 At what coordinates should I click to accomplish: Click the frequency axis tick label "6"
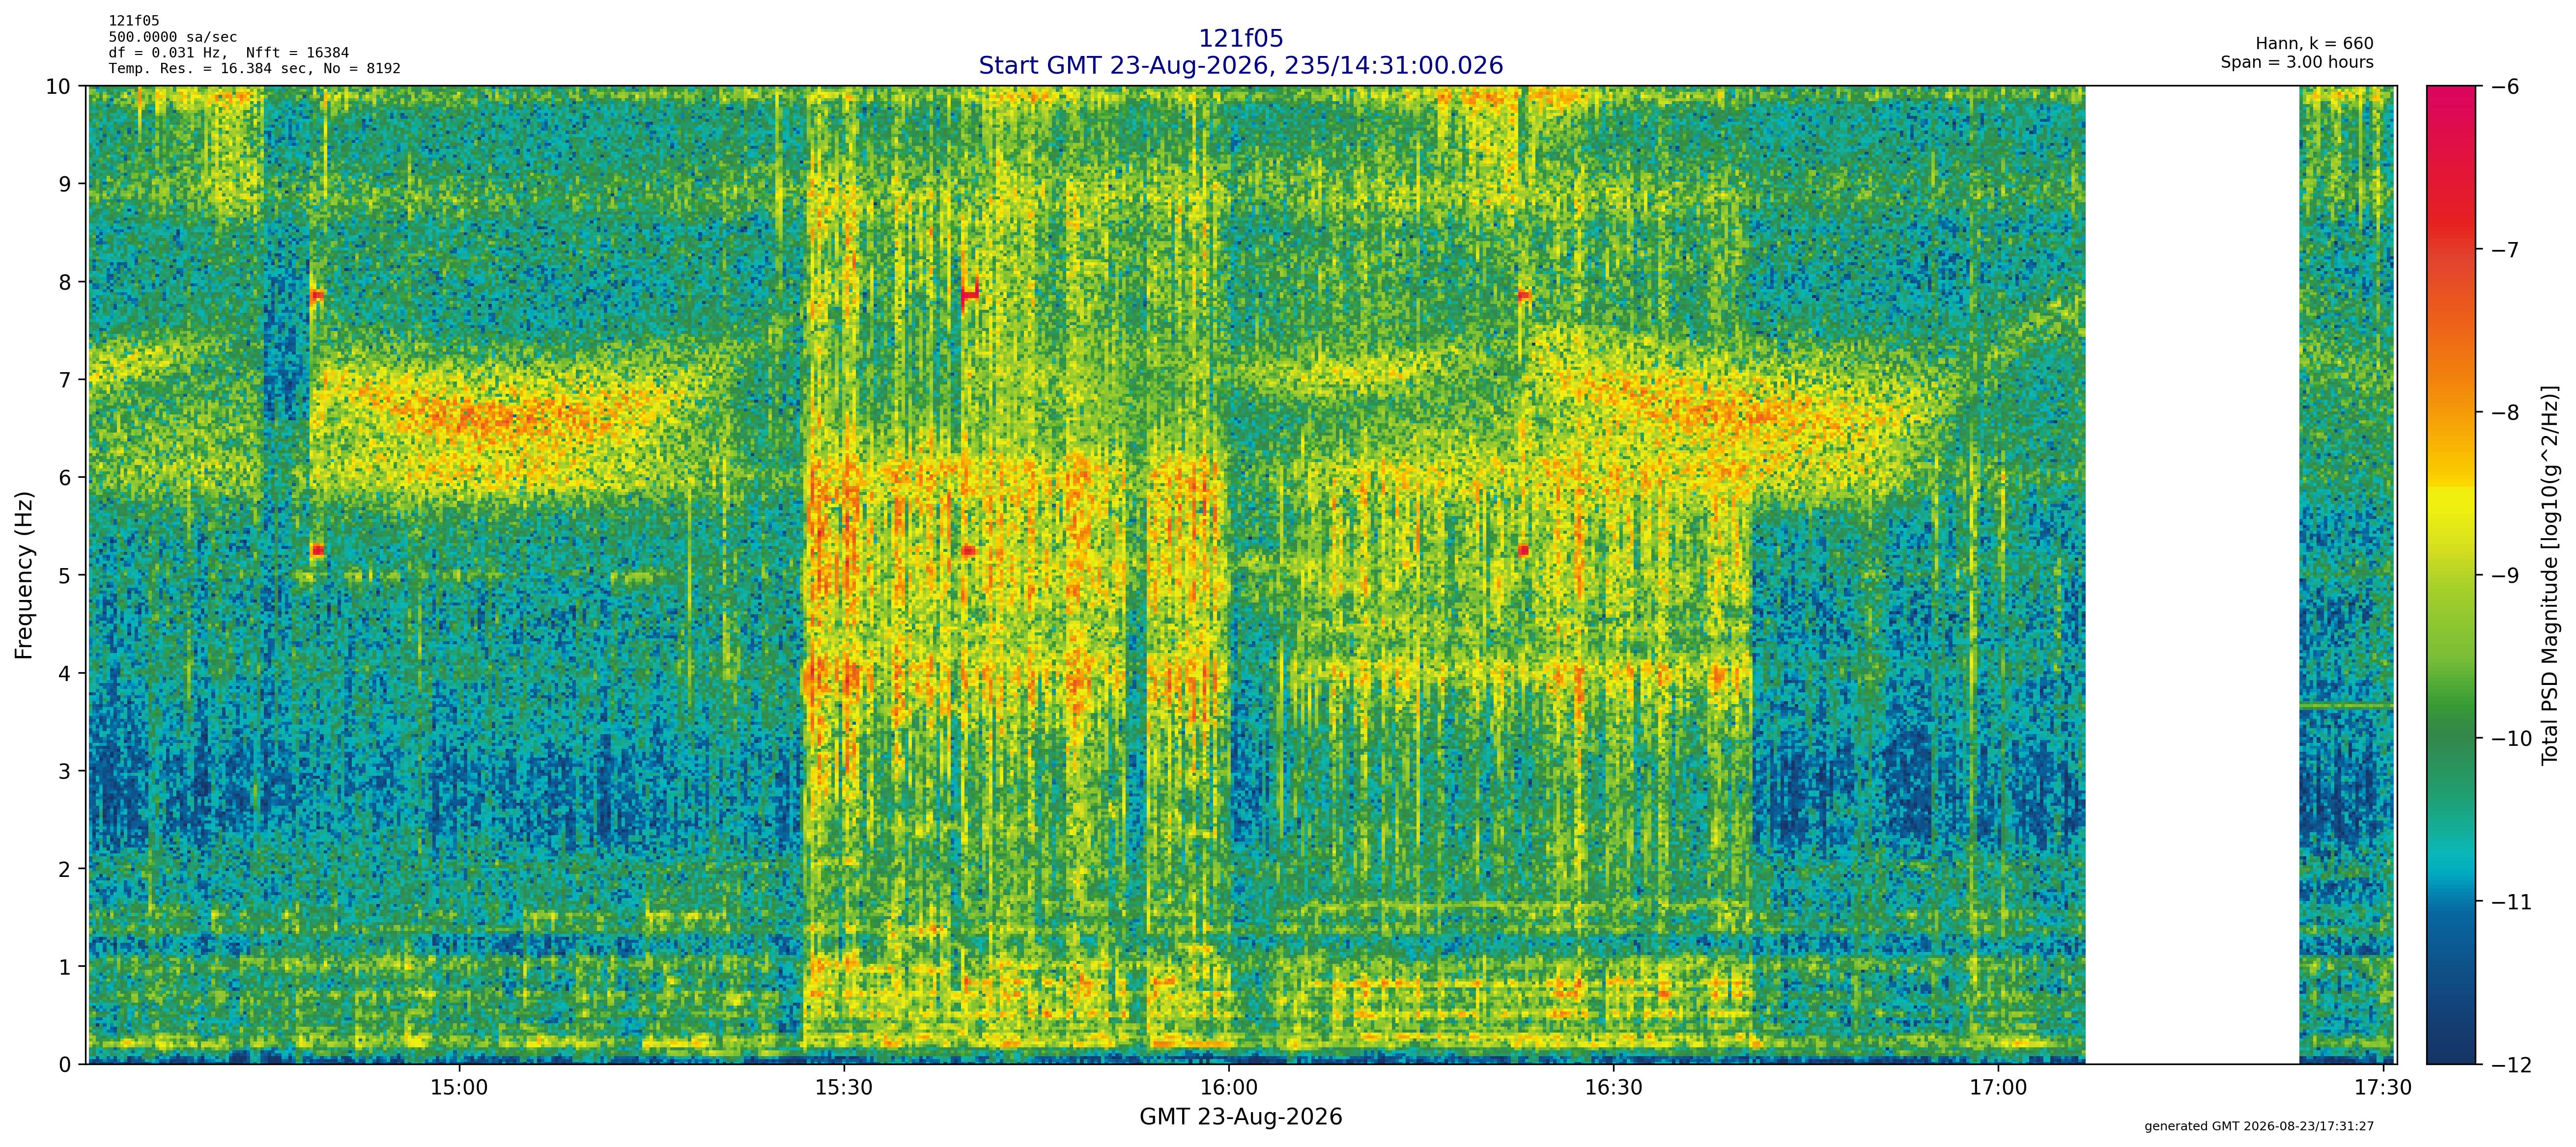point(65,478)
